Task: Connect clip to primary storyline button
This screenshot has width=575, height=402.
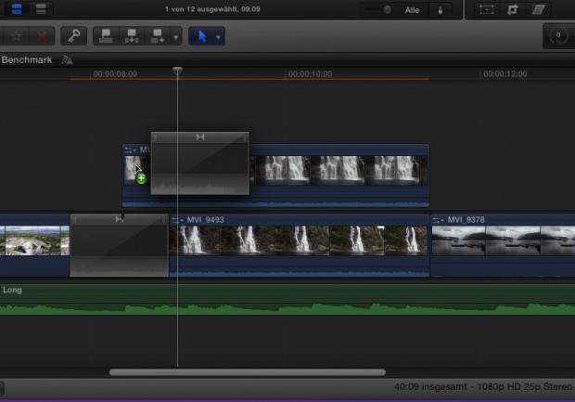Action: pyautogui.click(x=107, y=36)
